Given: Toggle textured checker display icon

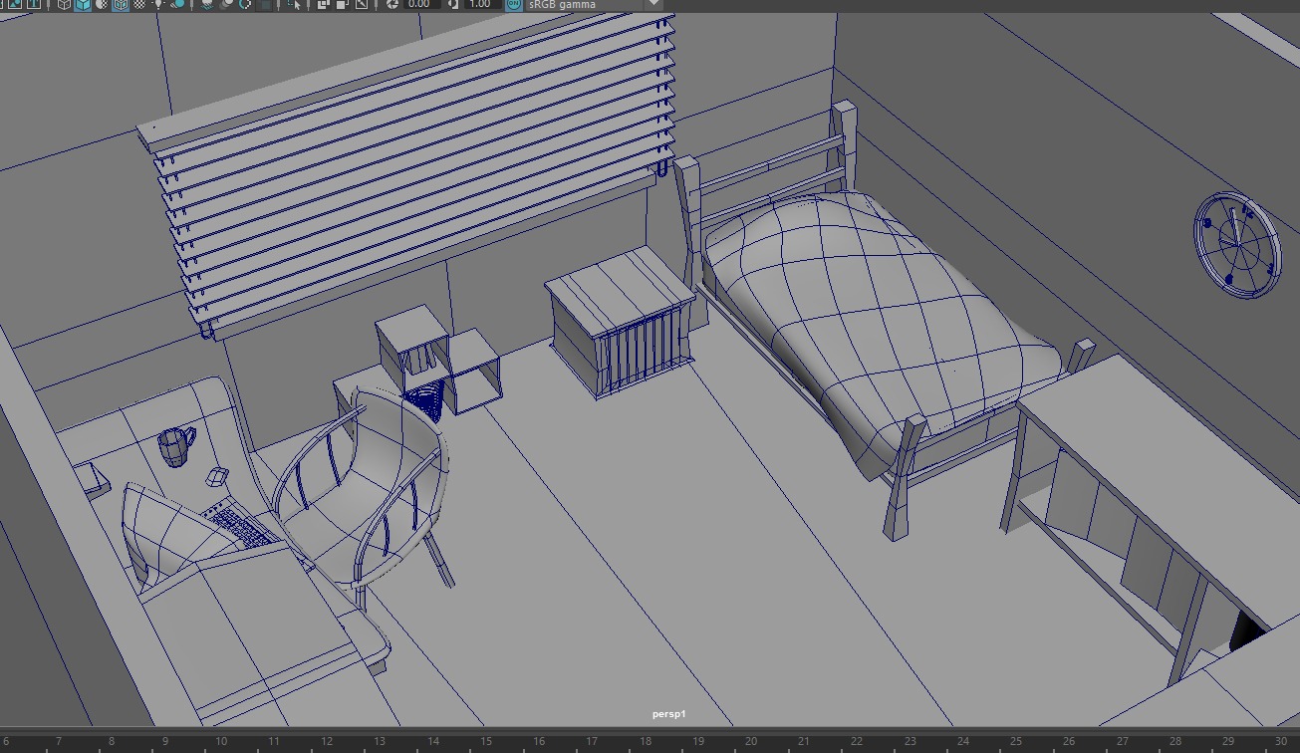Looking at the screenshot, I should pos(139,4).
